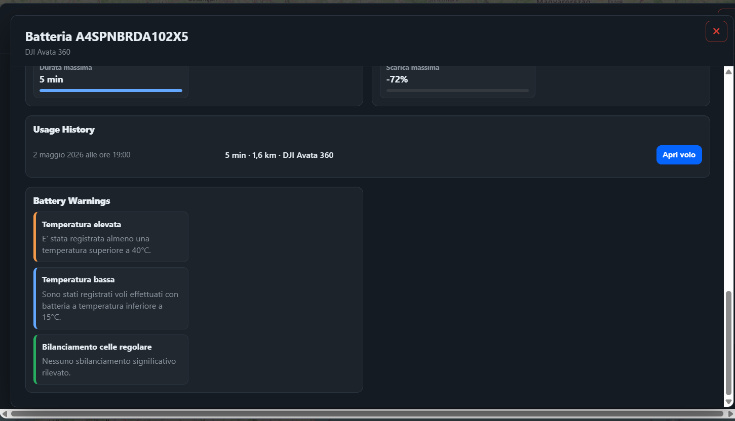Click the blue Durata massima progress bar
The width and height of the screenshot is (735, 421).
[x=111, y=91]
